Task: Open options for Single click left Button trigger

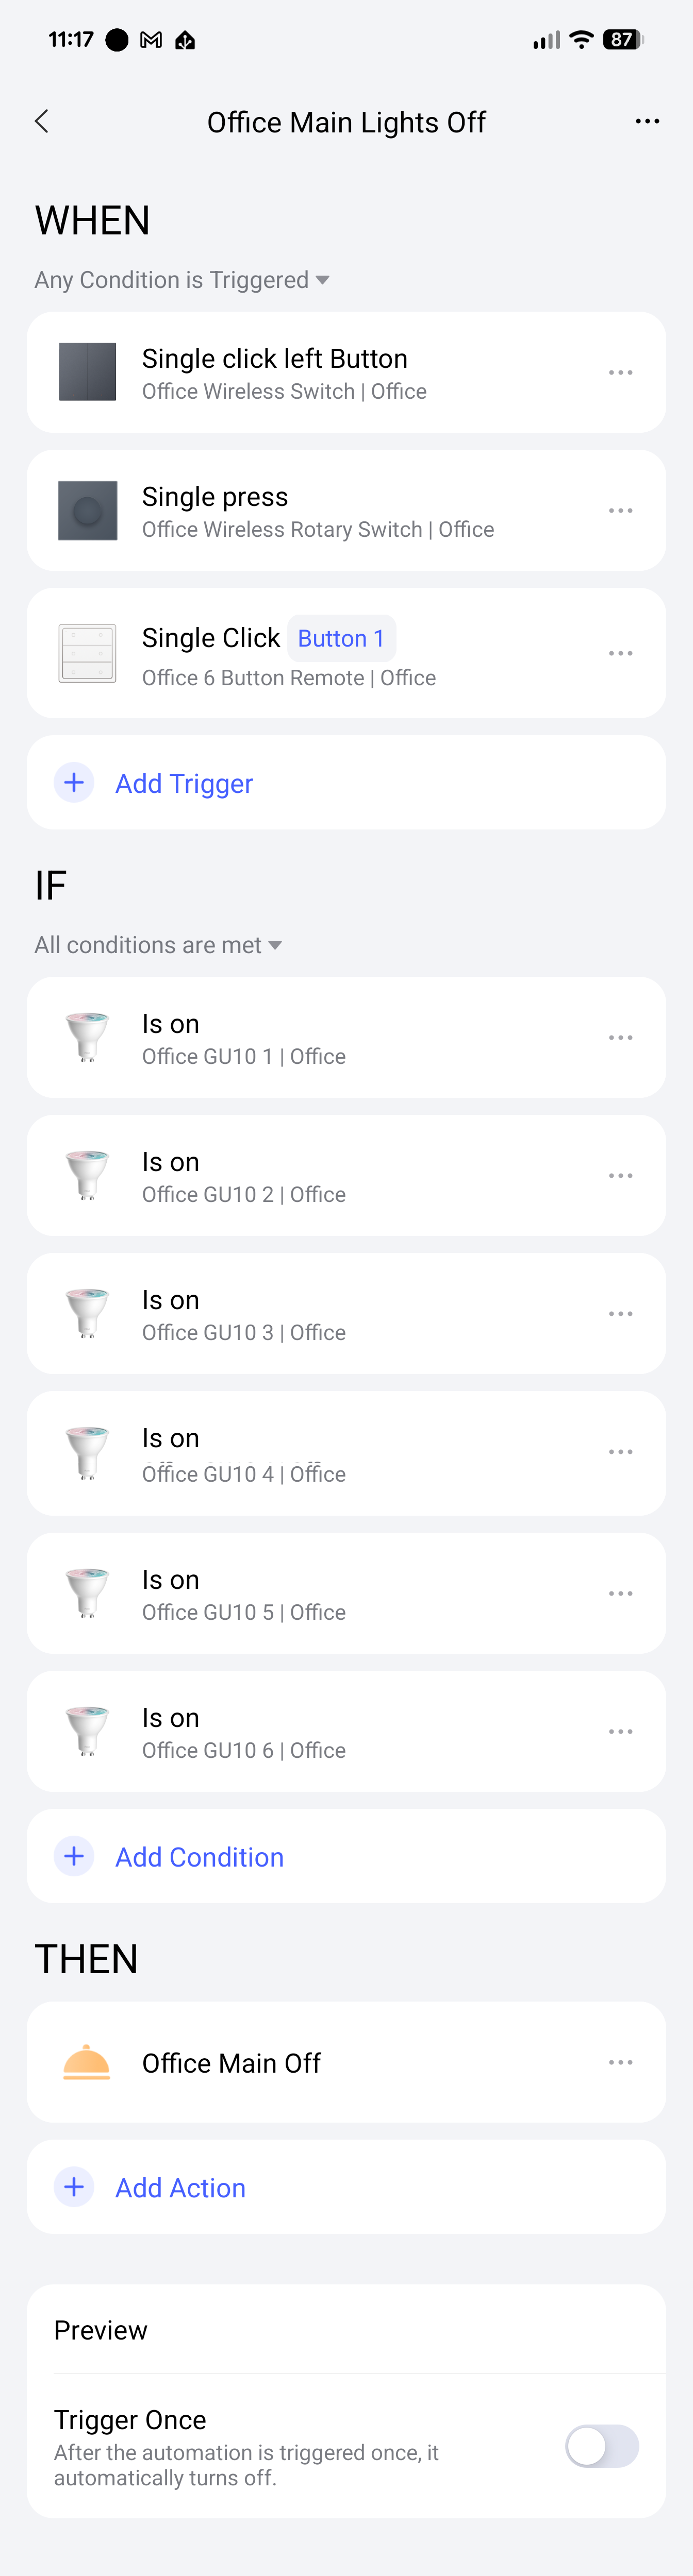Action: (620, 373)
